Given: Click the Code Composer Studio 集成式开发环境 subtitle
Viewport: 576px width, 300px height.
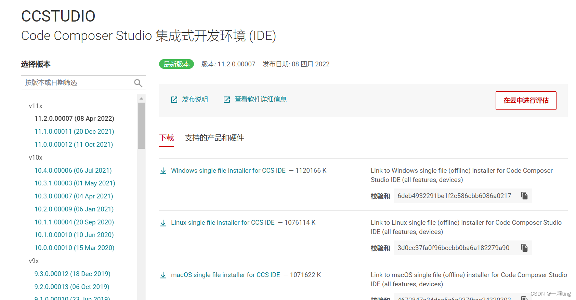Looking at the screenshot, I should (148, 36).
